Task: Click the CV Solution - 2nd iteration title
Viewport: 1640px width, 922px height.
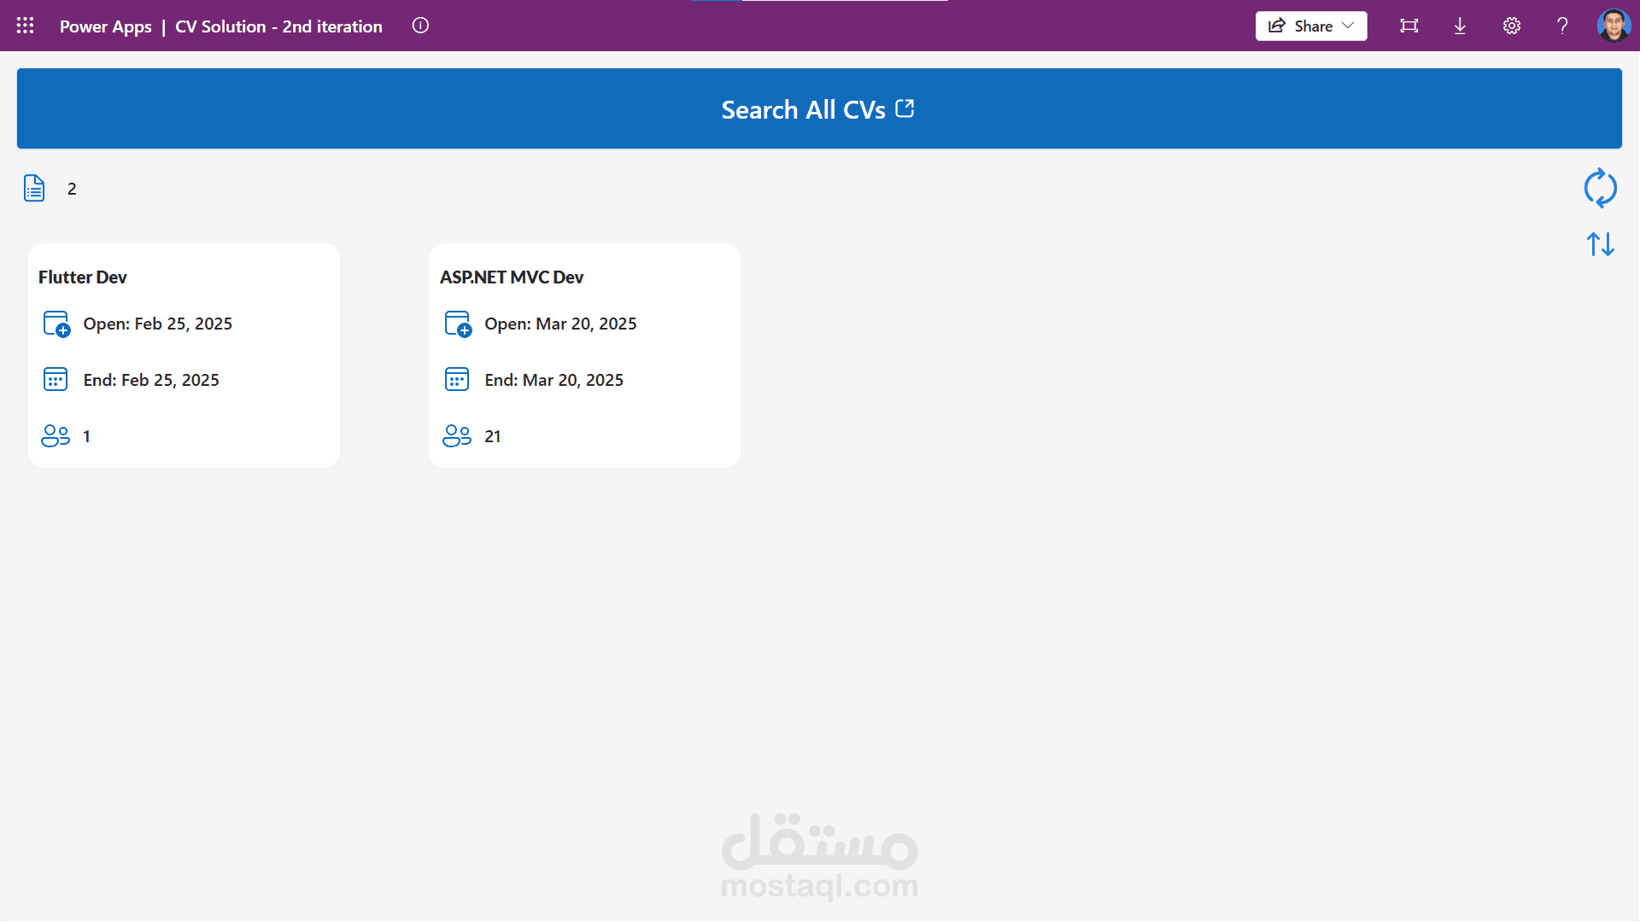Action: [x=278, y=26]
